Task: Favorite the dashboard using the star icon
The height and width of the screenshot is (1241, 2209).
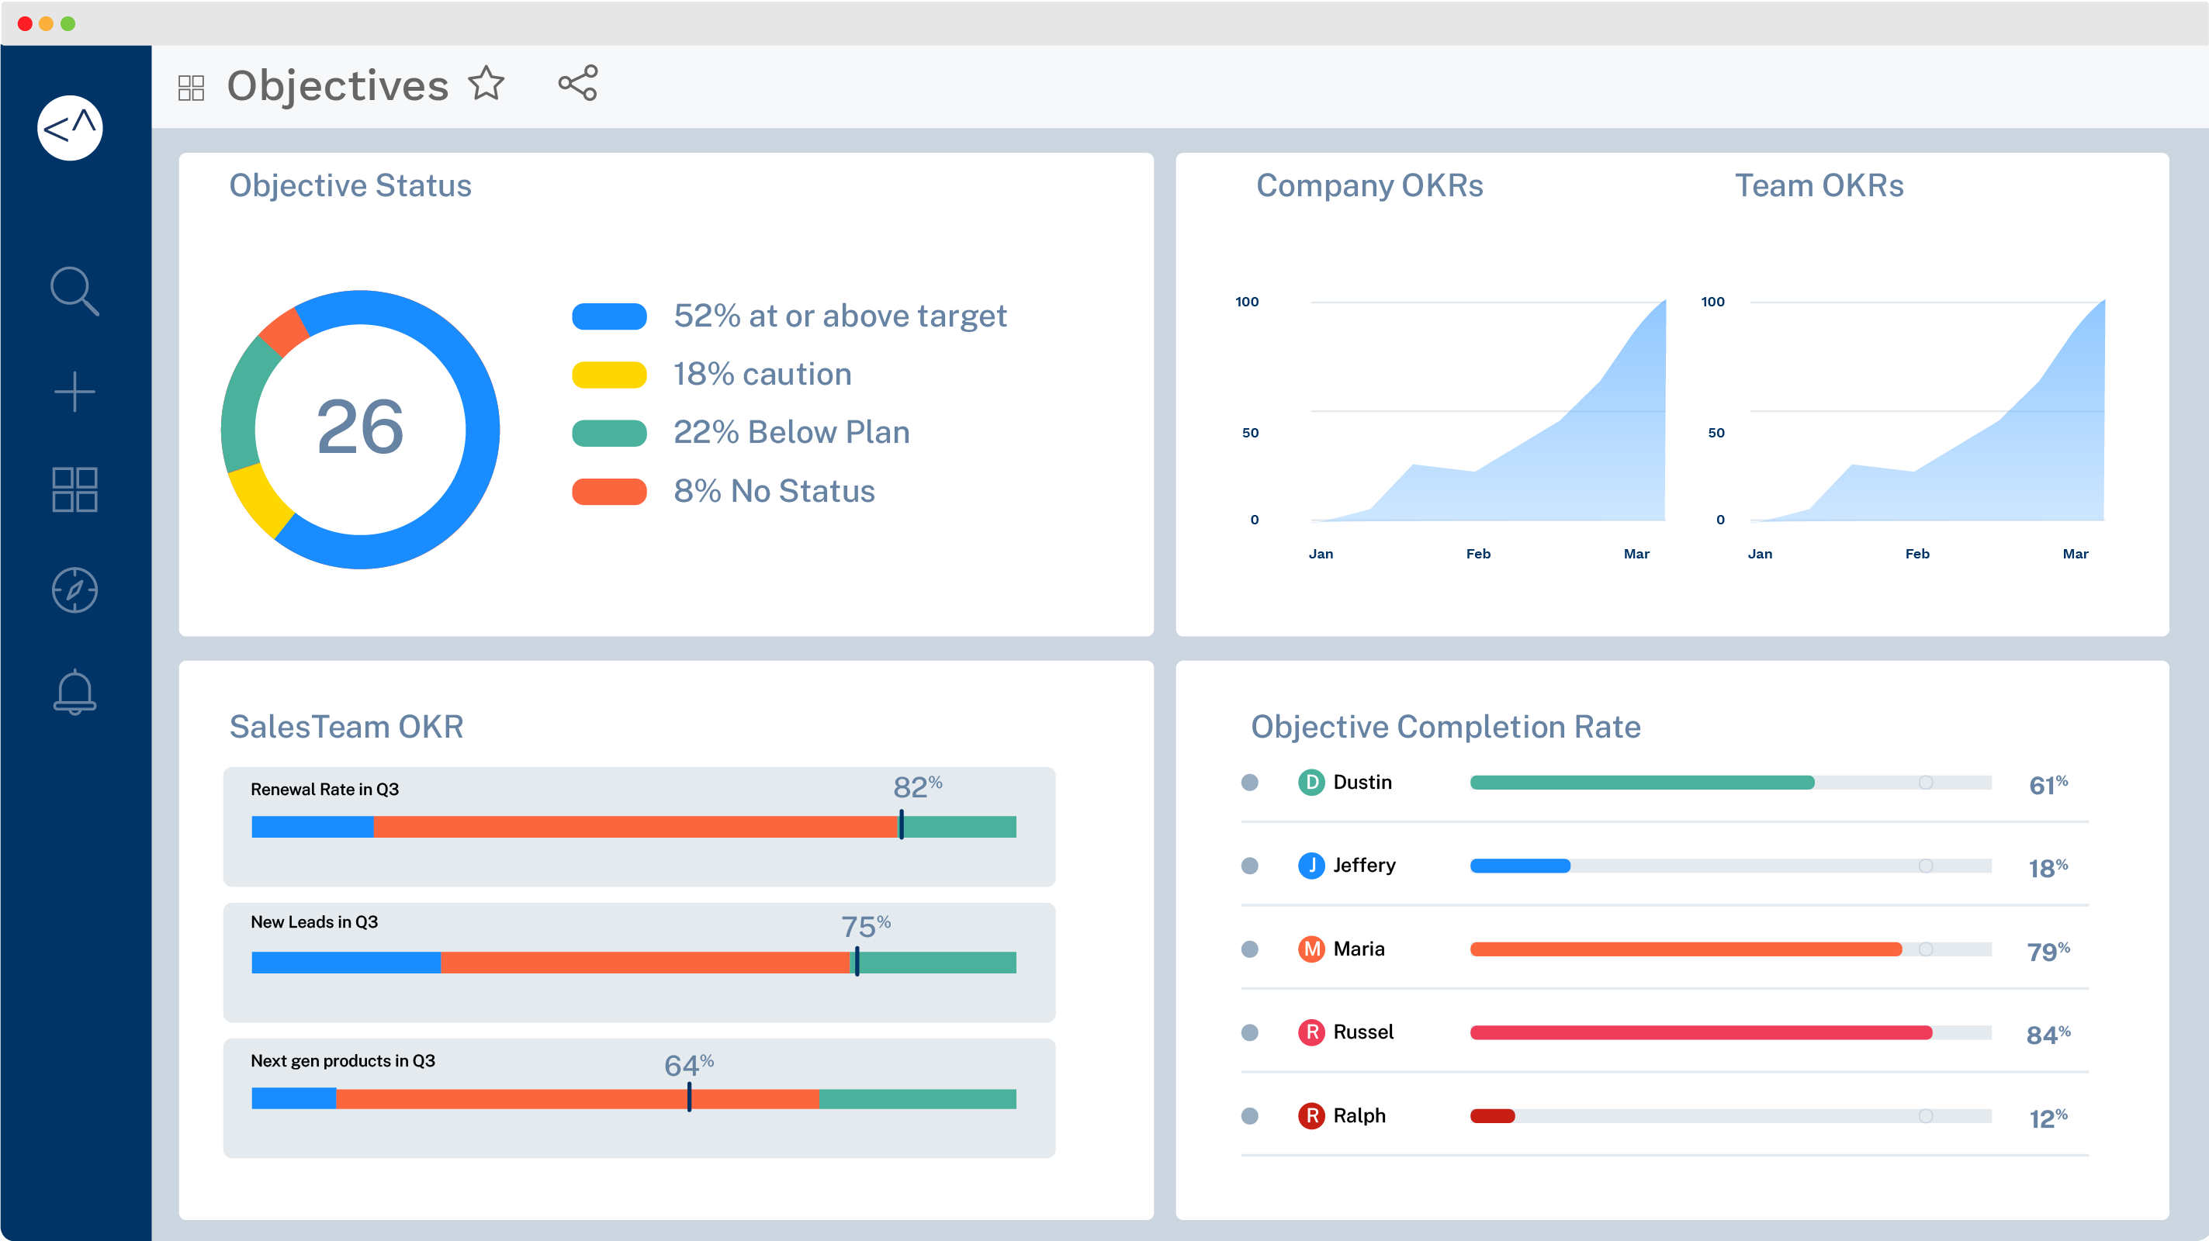Action: click(x=486, y=84)
